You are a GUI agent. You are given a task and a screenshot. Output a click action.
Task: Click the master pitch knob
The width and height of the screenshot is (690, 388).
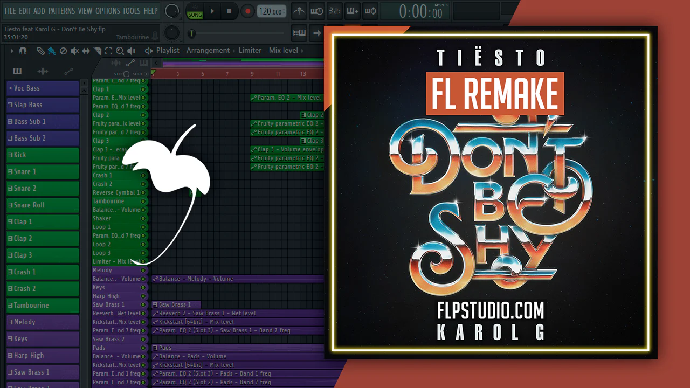(172, 33)
